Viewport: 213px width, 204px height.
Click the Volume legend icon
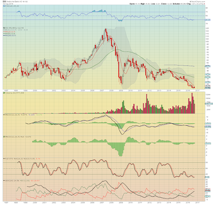coord(4,93)
